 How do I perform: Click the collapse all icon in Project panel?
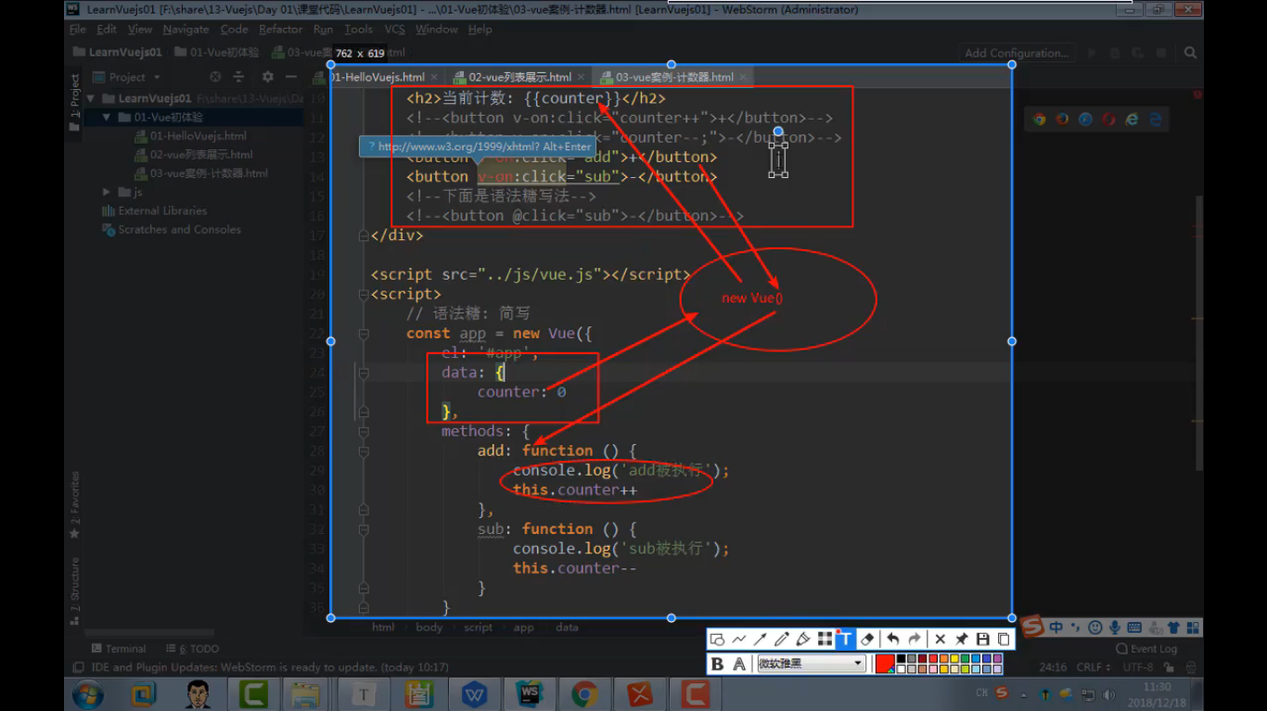tap(238, 77)
